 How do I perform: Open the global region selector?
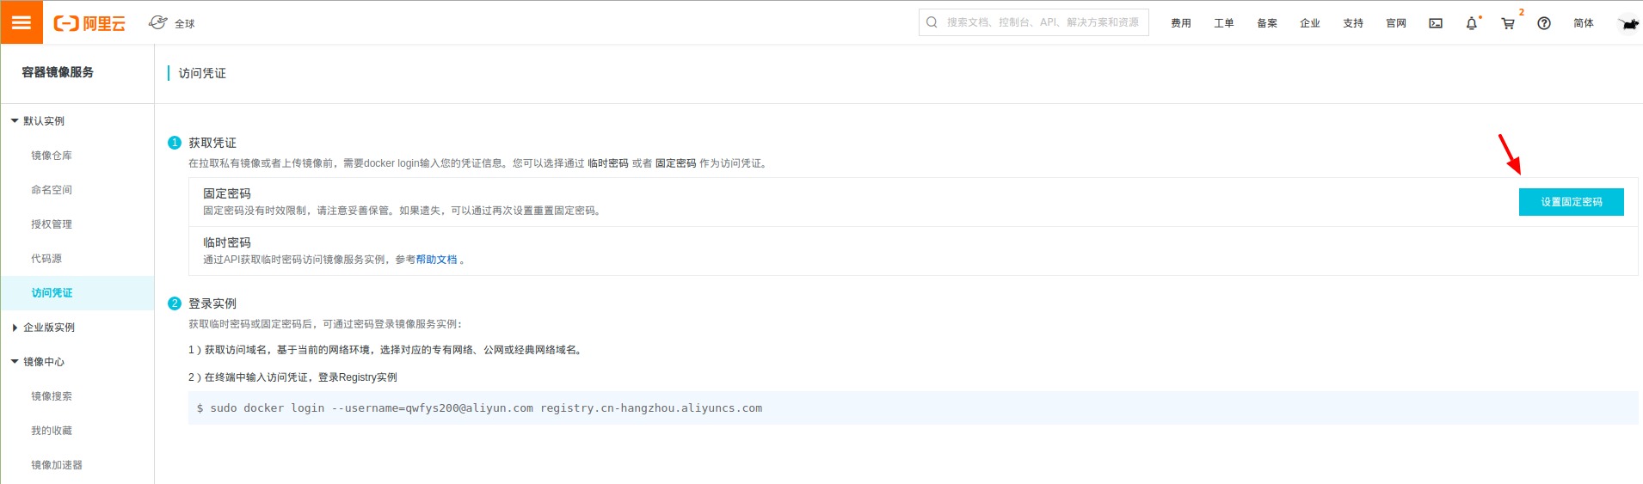[x=172, y=23]
